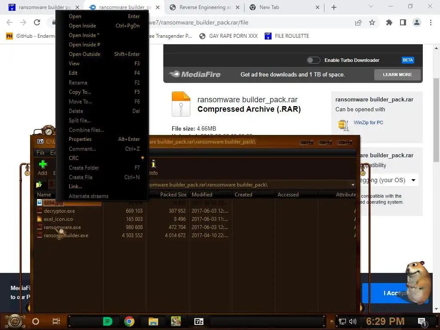Screen dimensions: 440x330
Task: Click the volume speaker tray icon
Action: click(353, 321)
